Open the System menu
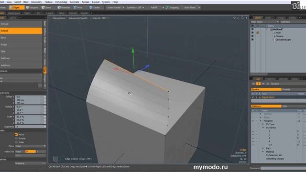Screen dimensions: 306x172 coord(106,2)
